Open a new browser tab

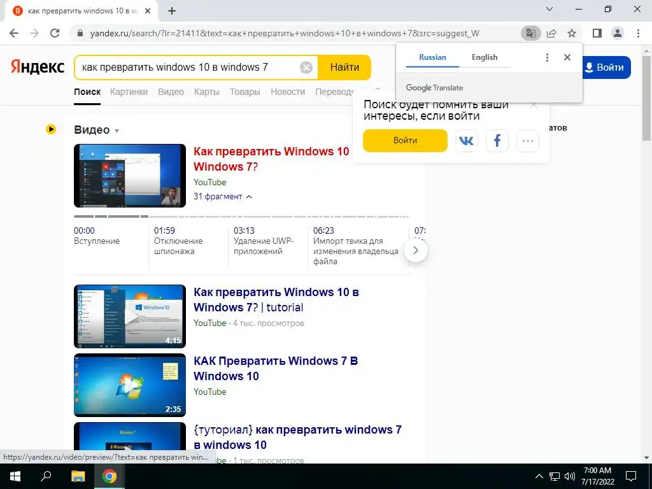[172, 11]
